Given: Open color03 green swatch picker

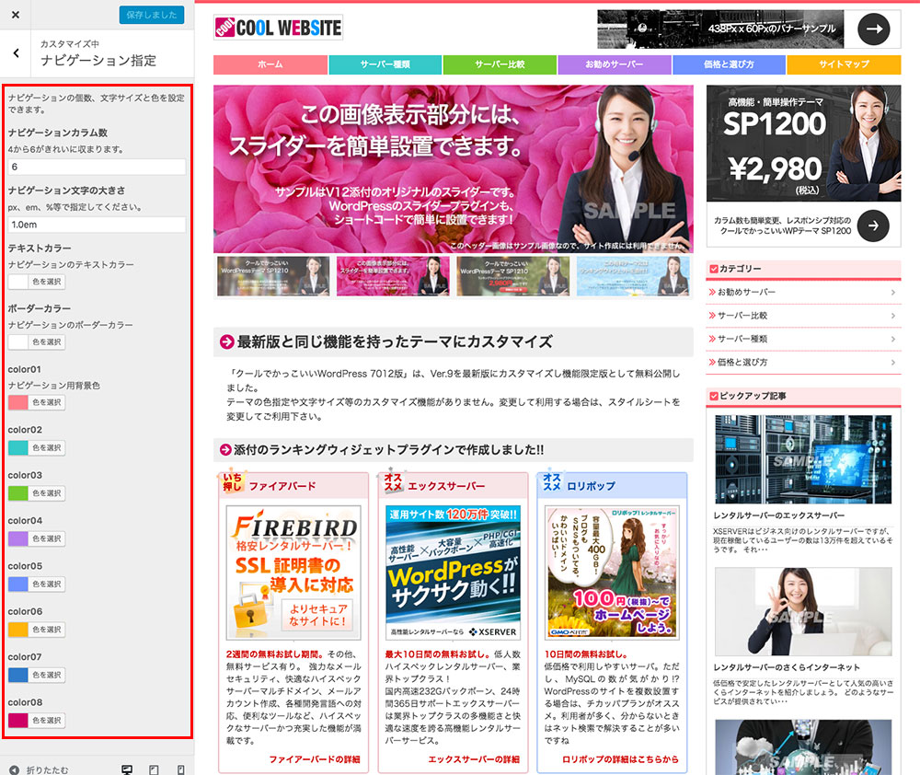Looking at the screenshot, I should (x=37, y=493).
